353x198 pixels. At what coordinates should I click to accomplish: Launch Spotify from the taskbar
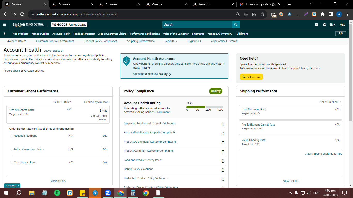57,193
